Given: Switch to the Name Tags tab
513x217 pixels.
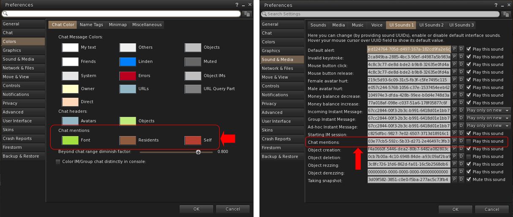Looking at the screenshot, I should [91, 25].
